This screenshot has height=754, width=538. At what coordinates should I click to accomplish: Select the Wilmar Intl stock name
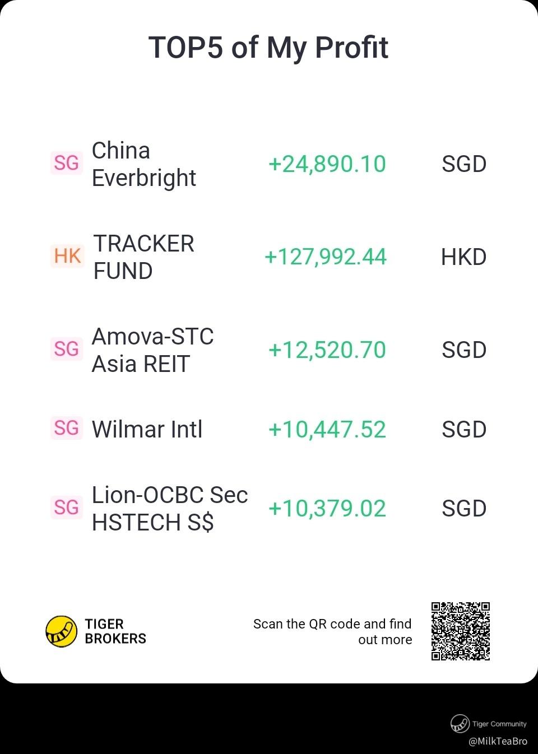(x=147, y=430)
